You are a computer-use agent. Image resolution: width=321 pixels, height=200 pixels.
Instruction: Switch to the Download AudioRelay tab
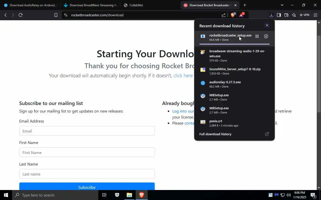pyautogui.click(x=30, y=5)
